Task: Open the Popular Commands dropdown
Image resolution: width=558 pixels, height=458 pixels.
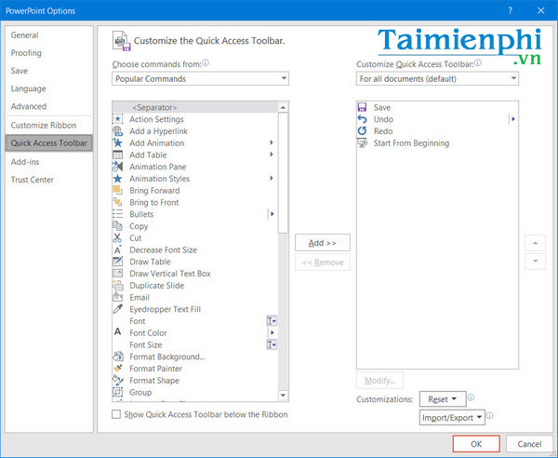Action: pyautogui.click(x=200, y=78)
